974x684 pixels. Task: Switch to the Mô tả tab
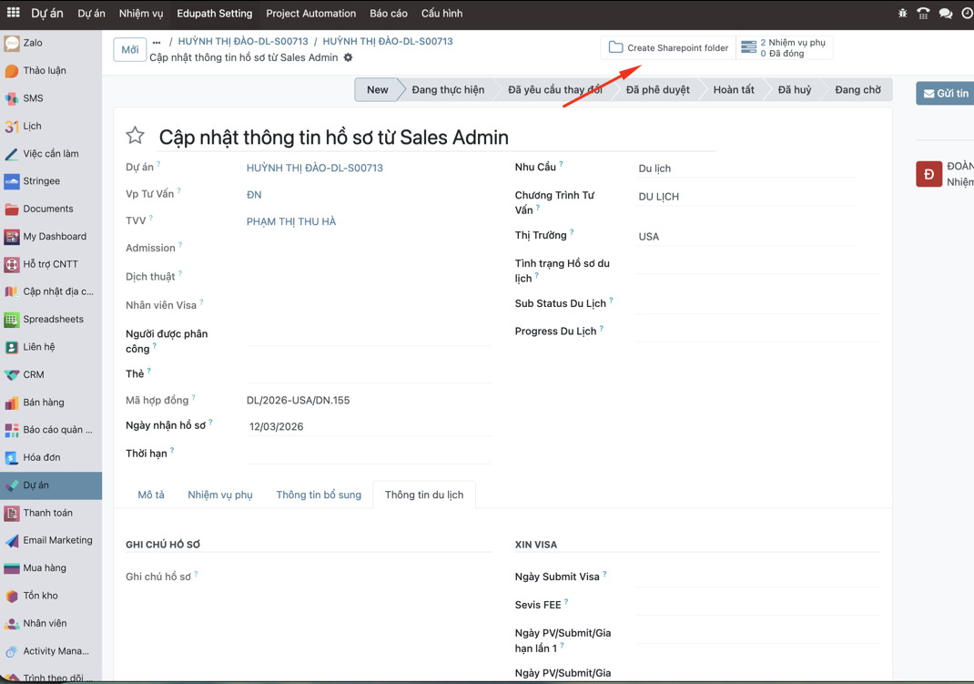coord(151,495)
